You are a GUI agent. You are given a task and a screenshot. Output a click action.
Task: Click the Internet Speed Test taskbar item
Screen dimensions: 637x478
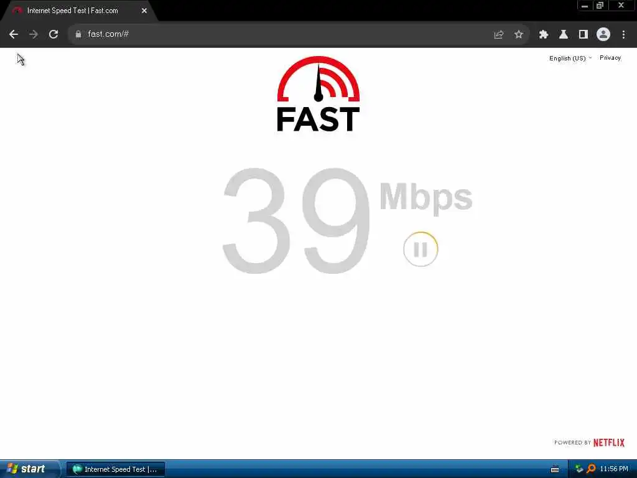pos(115,469)
